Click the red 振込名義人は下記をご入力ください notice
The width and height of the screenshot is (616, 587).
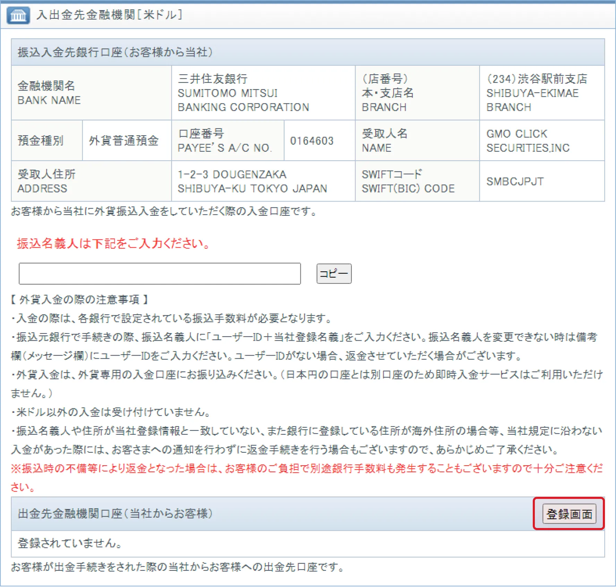pyautogui.click(x=113, y=244)
